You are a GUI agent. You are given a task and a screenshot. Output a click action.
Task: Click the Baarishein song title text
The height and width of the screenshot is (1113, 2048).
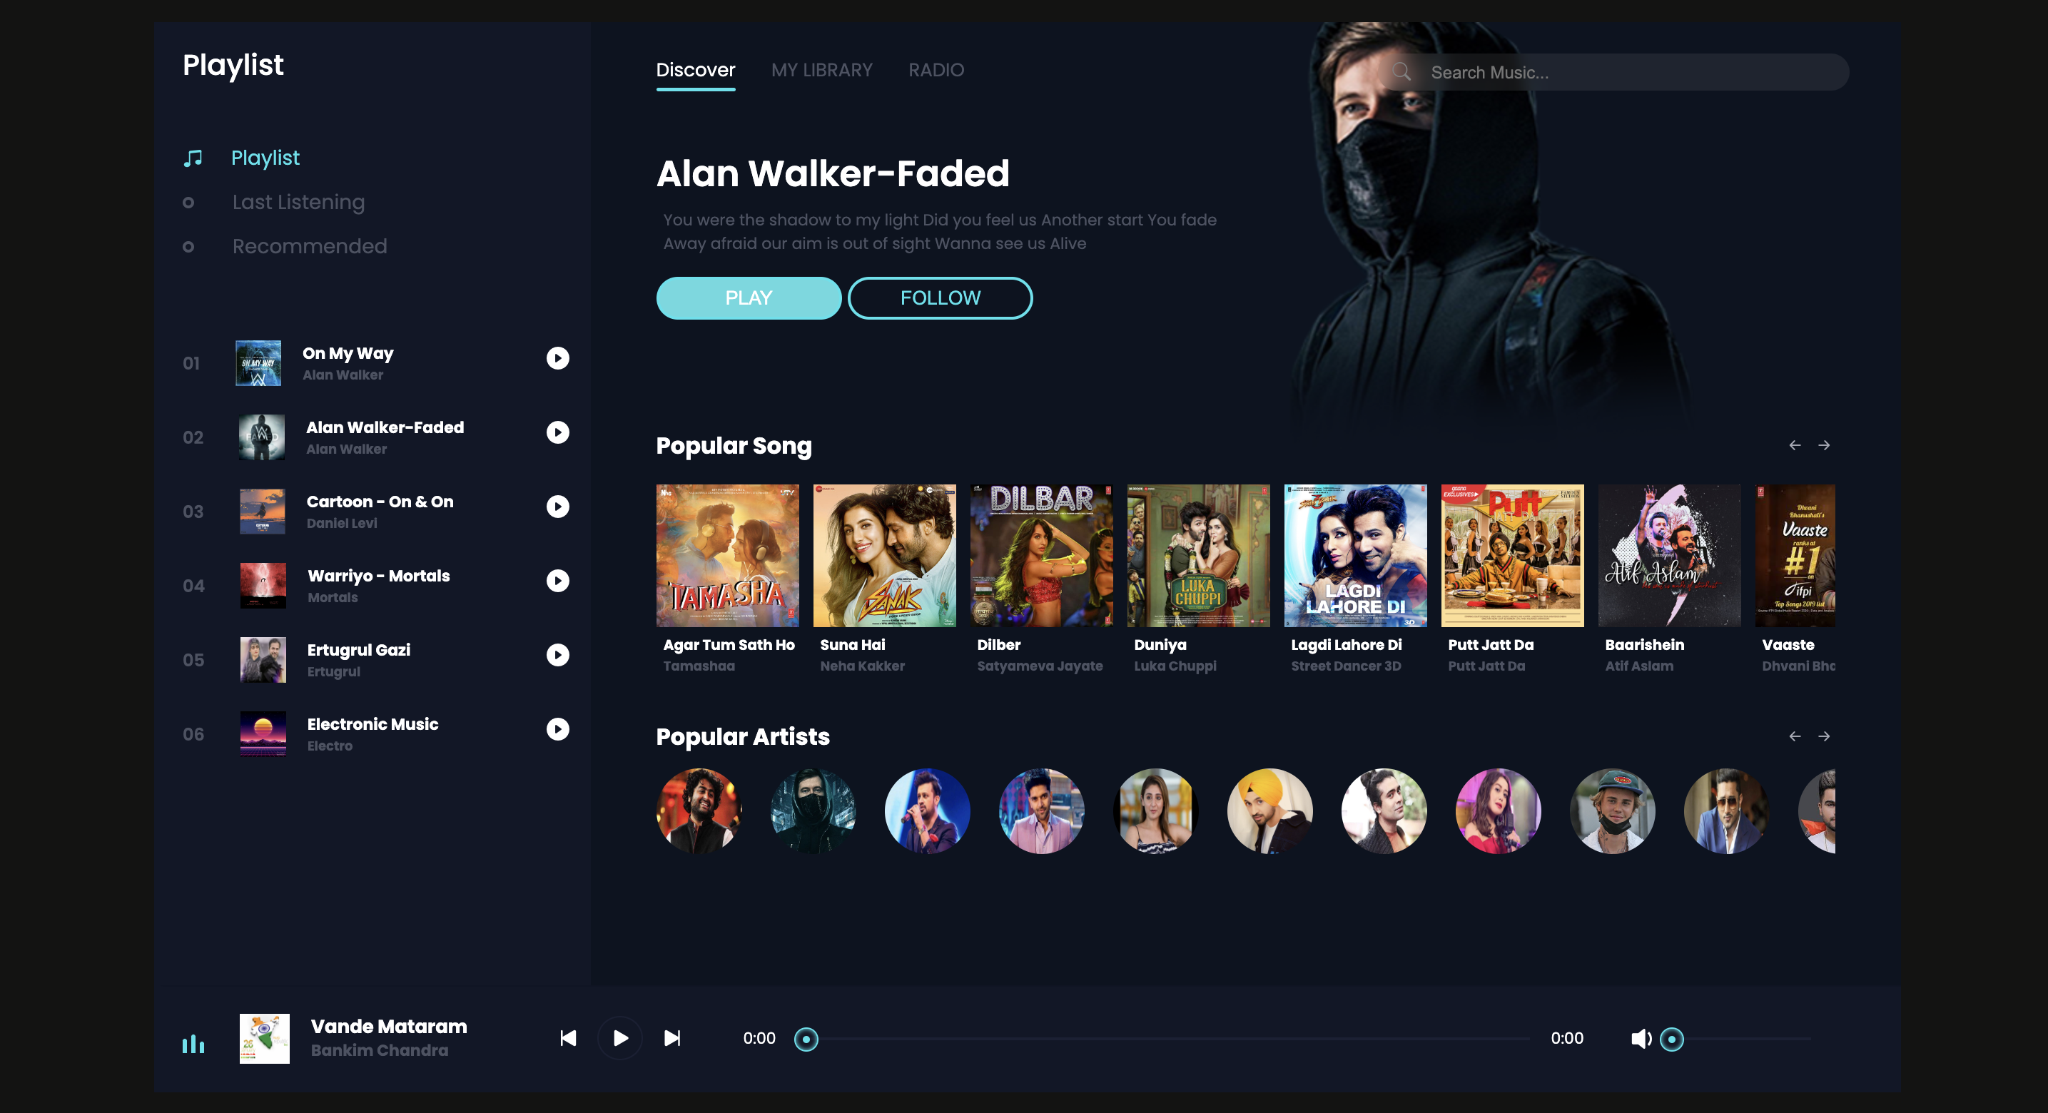1644,645
